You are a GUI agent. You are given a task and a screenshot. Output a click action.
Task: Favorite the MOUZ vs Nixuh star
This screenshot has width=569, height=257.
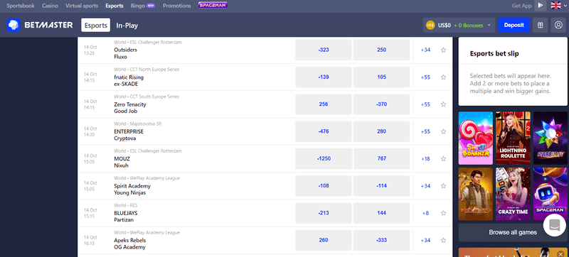pyautogui.click(x=443, y=158)
